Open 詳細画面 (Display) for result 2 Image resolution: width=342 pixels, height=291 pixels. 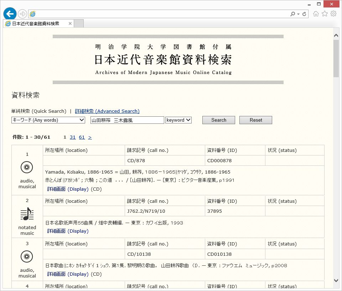tap(68, 231)
